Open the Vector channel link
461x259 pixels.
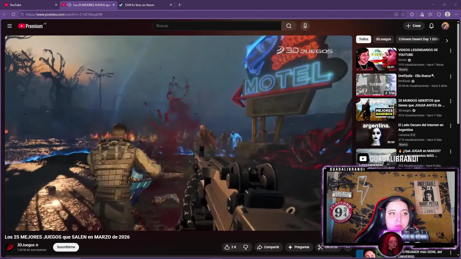[x=402, y=60]
